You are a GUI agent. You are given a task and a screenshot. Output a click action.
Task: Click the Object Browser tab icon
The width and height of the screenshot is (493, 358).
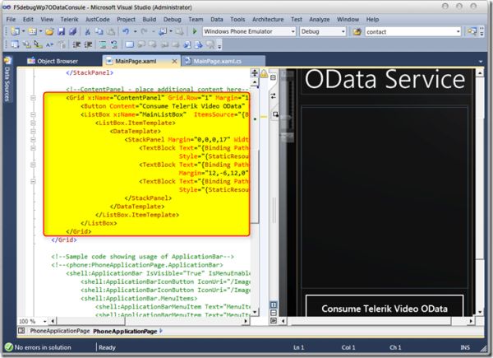tap(31, 61)
